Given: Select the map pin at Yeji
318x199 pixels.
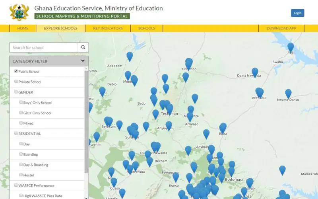Looking at the screenshot, I should tap(291, 47).
